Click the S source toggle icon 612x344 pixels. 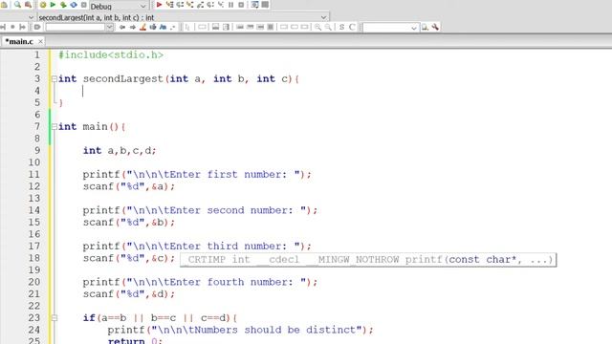tap(342, 27)
